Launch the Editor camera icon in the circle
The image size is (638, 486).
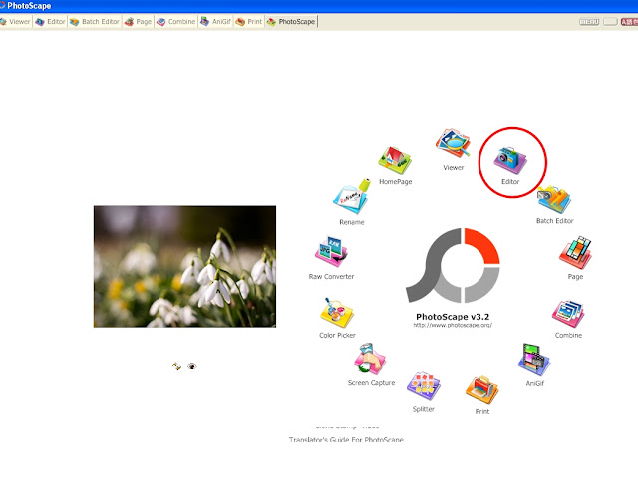510,160
